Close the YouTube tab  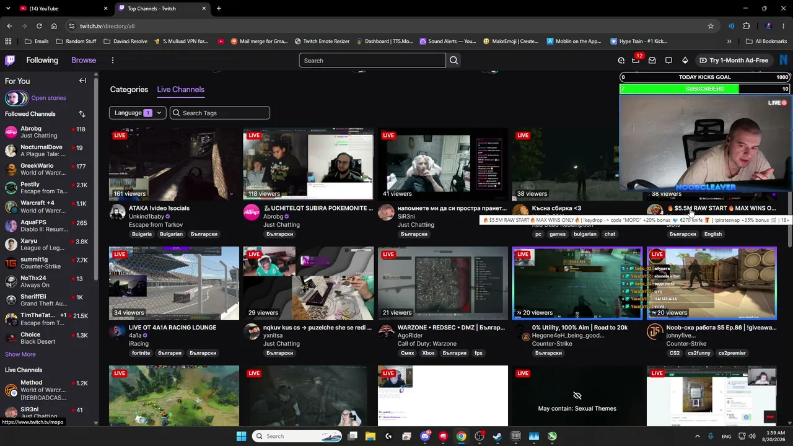point(105,9)
